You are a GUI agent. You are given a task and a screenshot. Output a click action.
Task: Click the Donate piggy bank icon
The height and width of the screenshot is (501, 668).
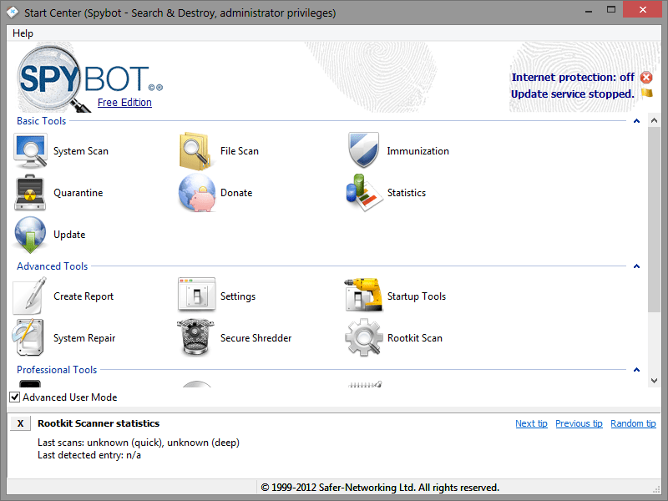pos(197,193)
